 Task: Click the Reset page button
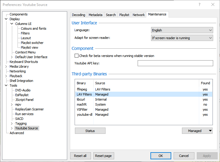(104, 156)
